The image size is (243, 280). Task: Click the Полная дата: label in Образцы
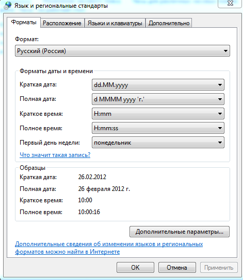(38, 189)
